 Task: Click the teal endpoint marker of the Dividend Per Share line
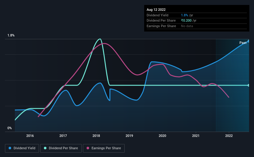(x=248, y=85)
